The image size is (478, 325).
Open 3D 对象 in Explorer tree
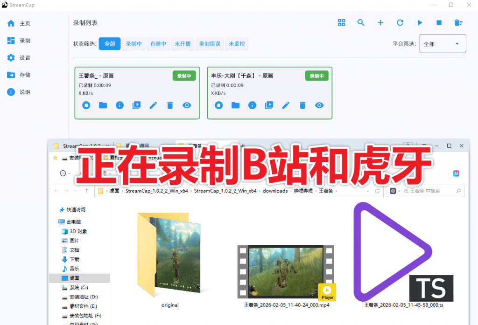(75, 231)
